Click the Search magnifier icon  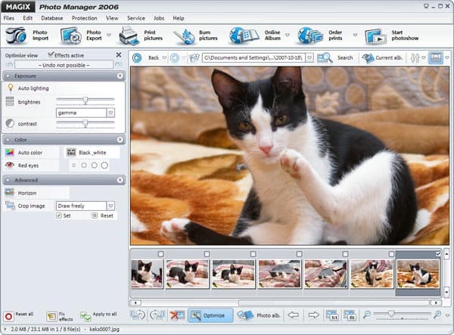(x=325, y=58)
